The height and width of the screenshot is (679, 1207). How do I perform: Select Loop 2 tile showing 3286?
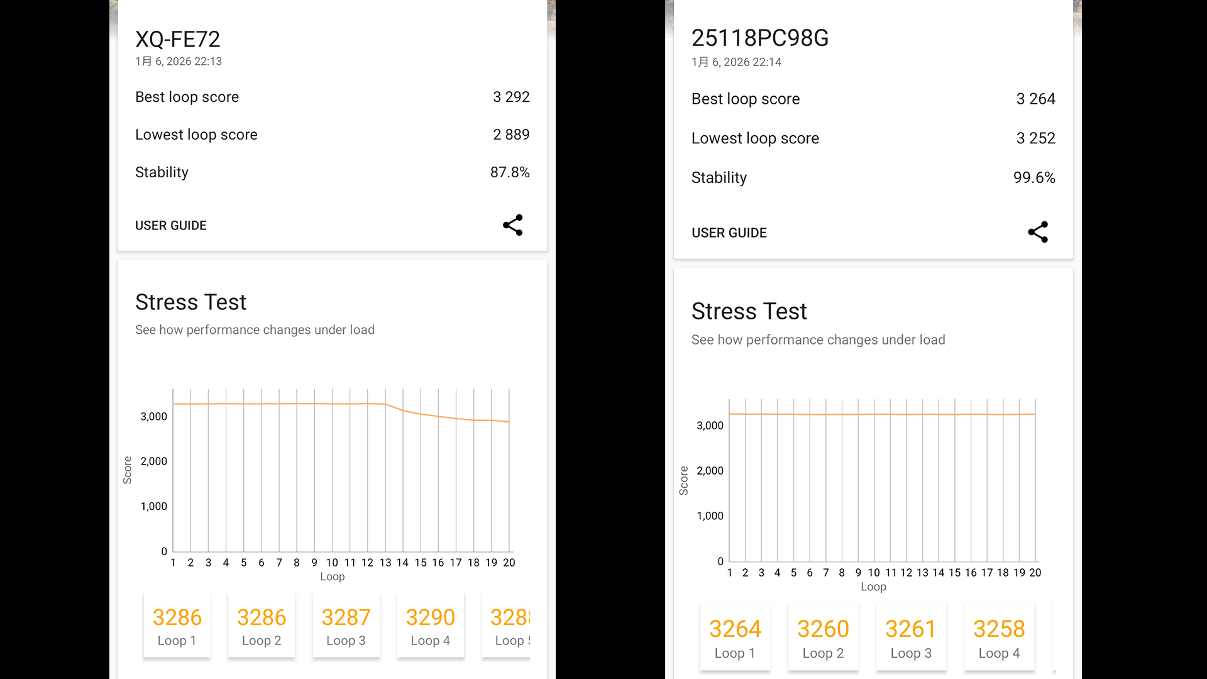coord(262,626)
